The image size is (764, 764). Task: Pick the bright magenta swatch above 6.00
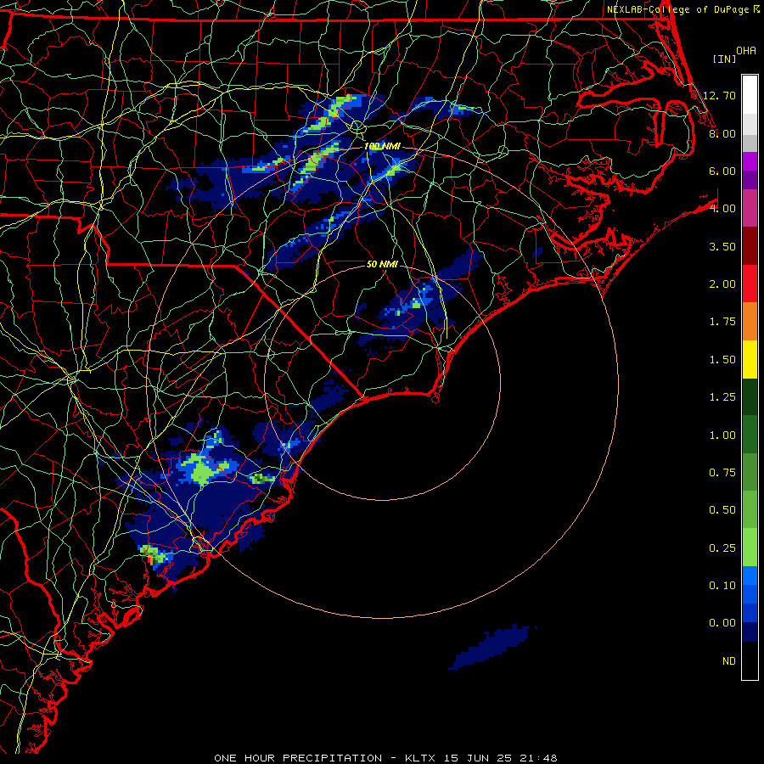tap(750, 161)
